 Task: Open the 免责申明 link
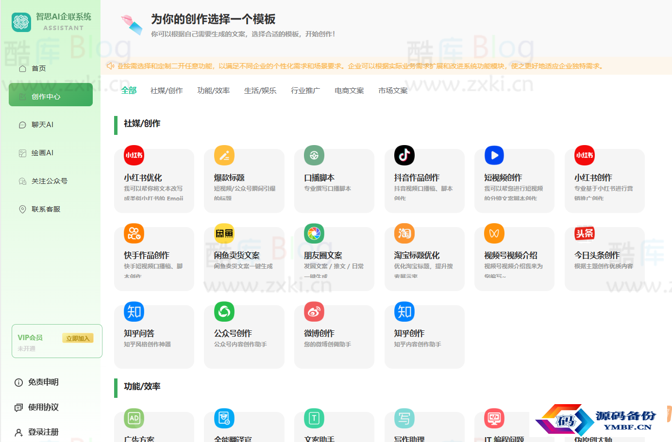(43, 382)
